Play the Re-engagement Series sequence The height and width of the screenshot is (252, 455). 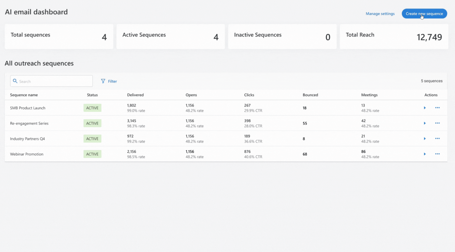[425, 123]
